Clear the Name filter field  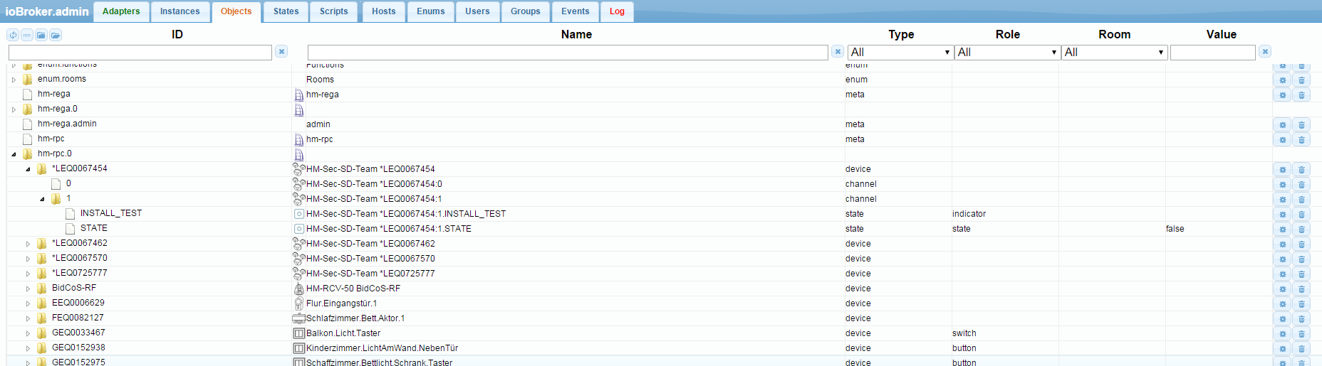[x=838, y=52]
